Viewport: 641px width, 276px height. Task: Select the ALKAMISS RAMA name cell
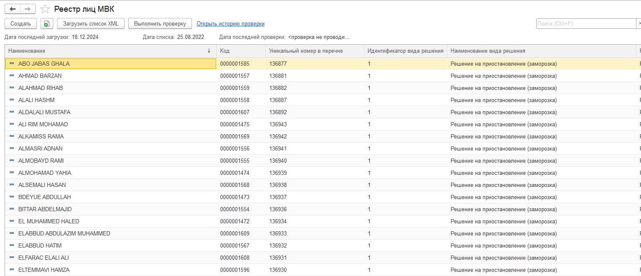(x=110, y=136)
